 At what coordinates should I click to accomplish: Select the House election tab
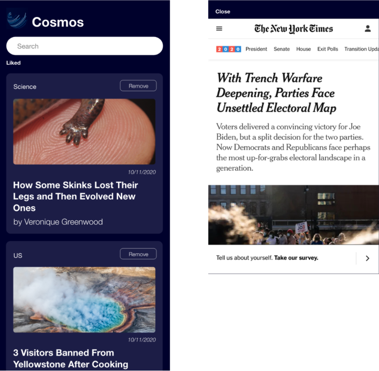coord(304,49)
